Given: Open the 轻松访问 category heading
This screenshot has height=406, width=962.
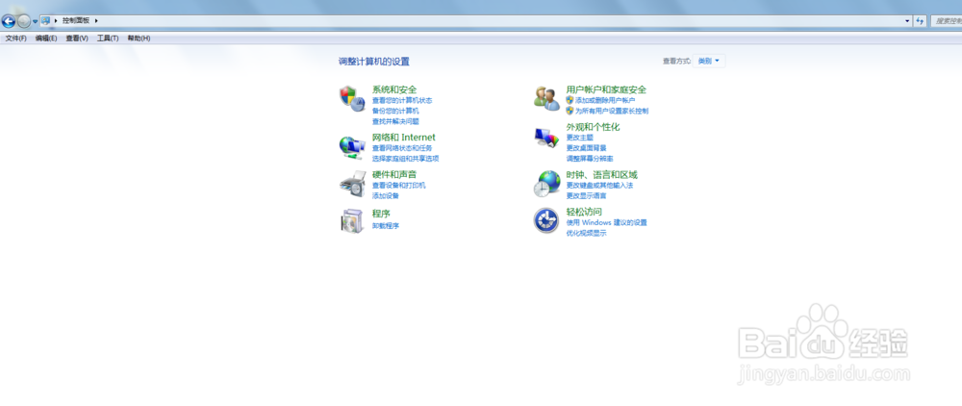Looking at the screenshot, I should [584, 213].
